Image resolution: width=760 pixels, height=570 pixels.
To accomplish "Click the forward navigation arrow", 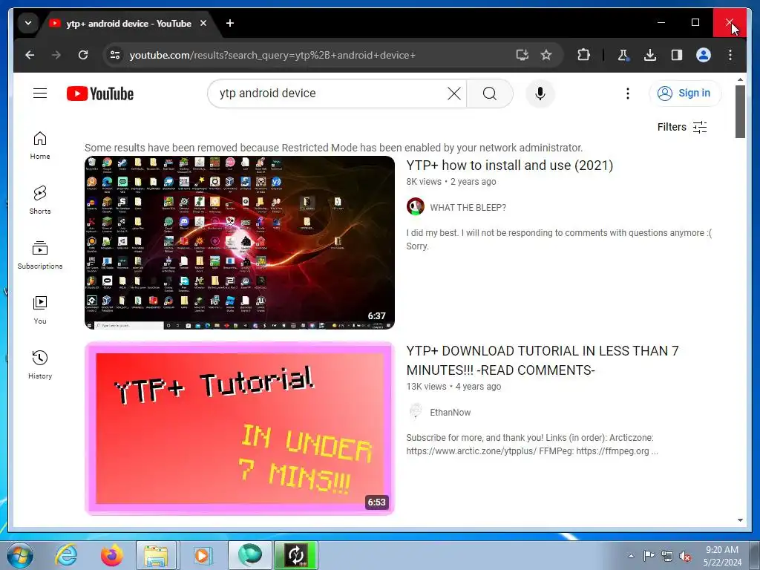I will pos(56,55).
